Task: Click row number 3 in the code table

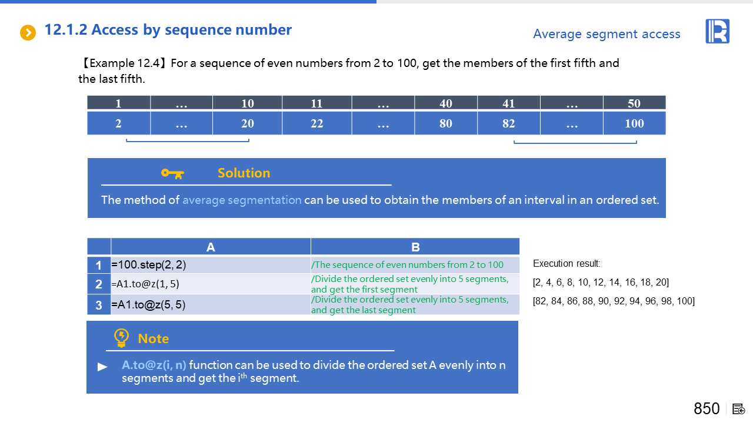Action: pyautogui.click(x=99, y=305)
